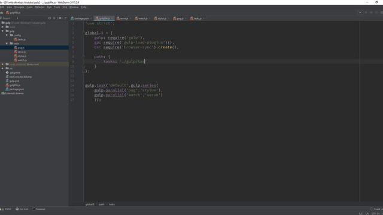Expand the src folder arrow
This screenshot has width=383, height=215.
click(x=2, y=69)
